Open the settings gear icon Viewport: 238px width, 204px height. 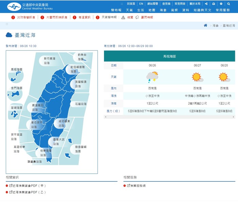point(221,4)
